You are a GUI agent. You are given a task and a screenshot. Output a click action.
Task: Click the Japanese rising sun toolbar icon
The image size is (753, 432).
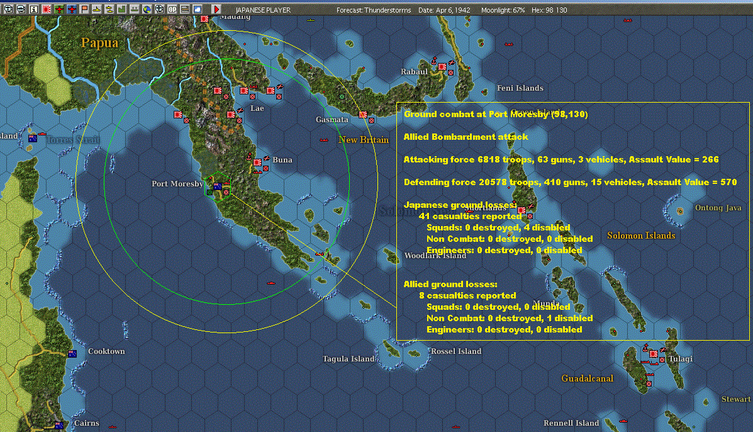[x=47, y=9]
